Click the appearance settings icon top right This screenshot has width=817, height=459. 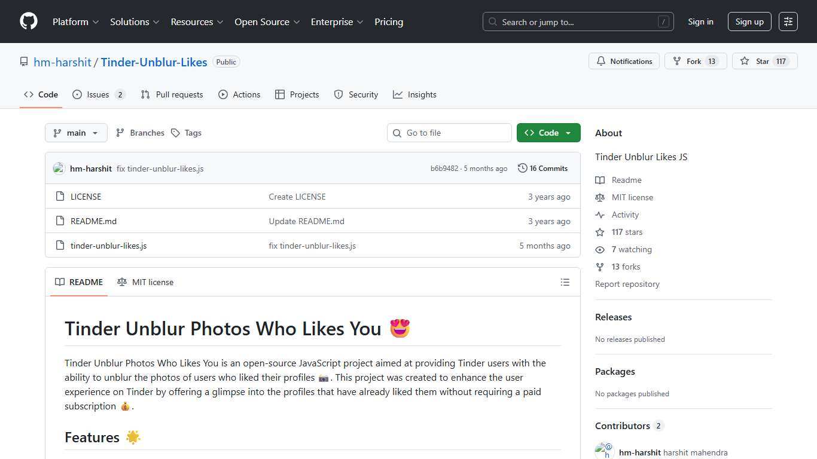pyautogui.click(x=788, y=22)
